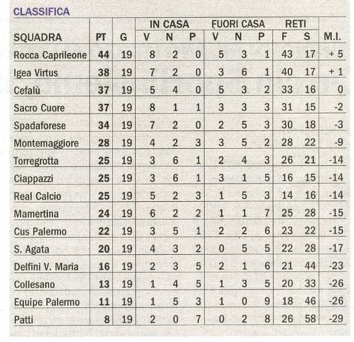Image resolution: width=354 pixels, height=342 pixels.
Task: Select the Torregrotta team name
Action: click(36, 161)
